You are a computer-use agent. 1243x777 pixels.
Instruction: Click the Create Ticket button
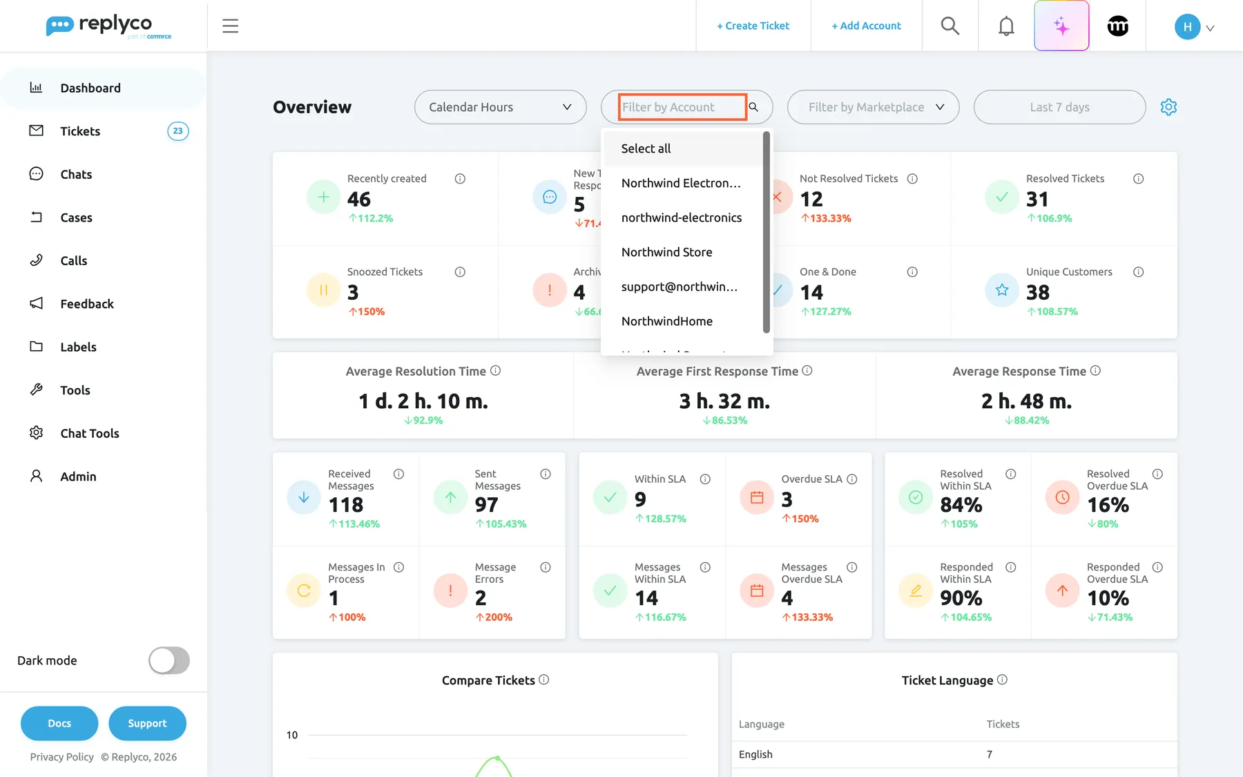[x=753, y=26]
